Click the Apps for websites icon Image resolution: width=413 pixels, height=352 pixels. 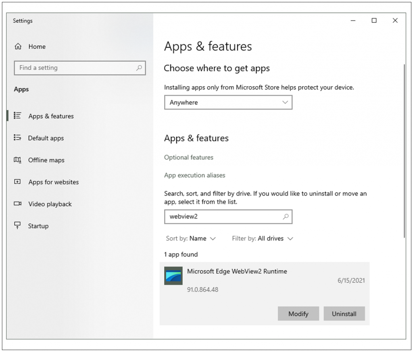point(17,182)
